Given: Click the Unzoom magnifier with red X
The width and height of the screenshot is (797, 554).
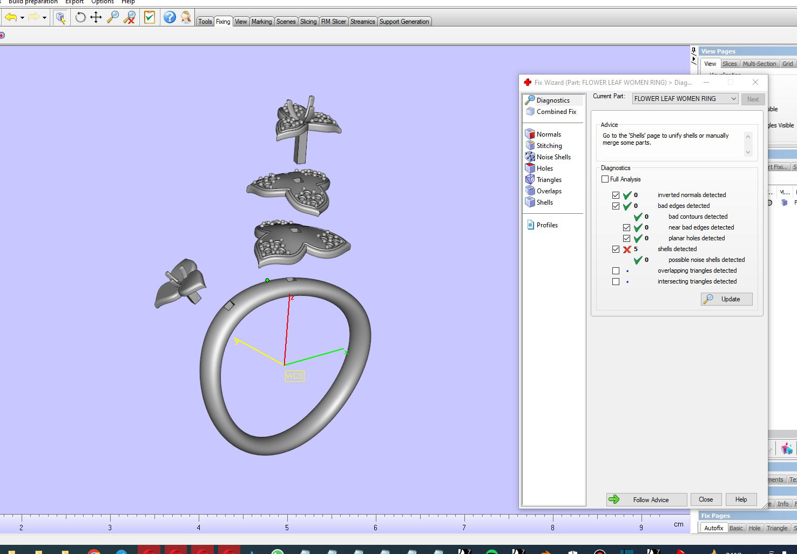Looking at the screenshot, I should point(130,17).
